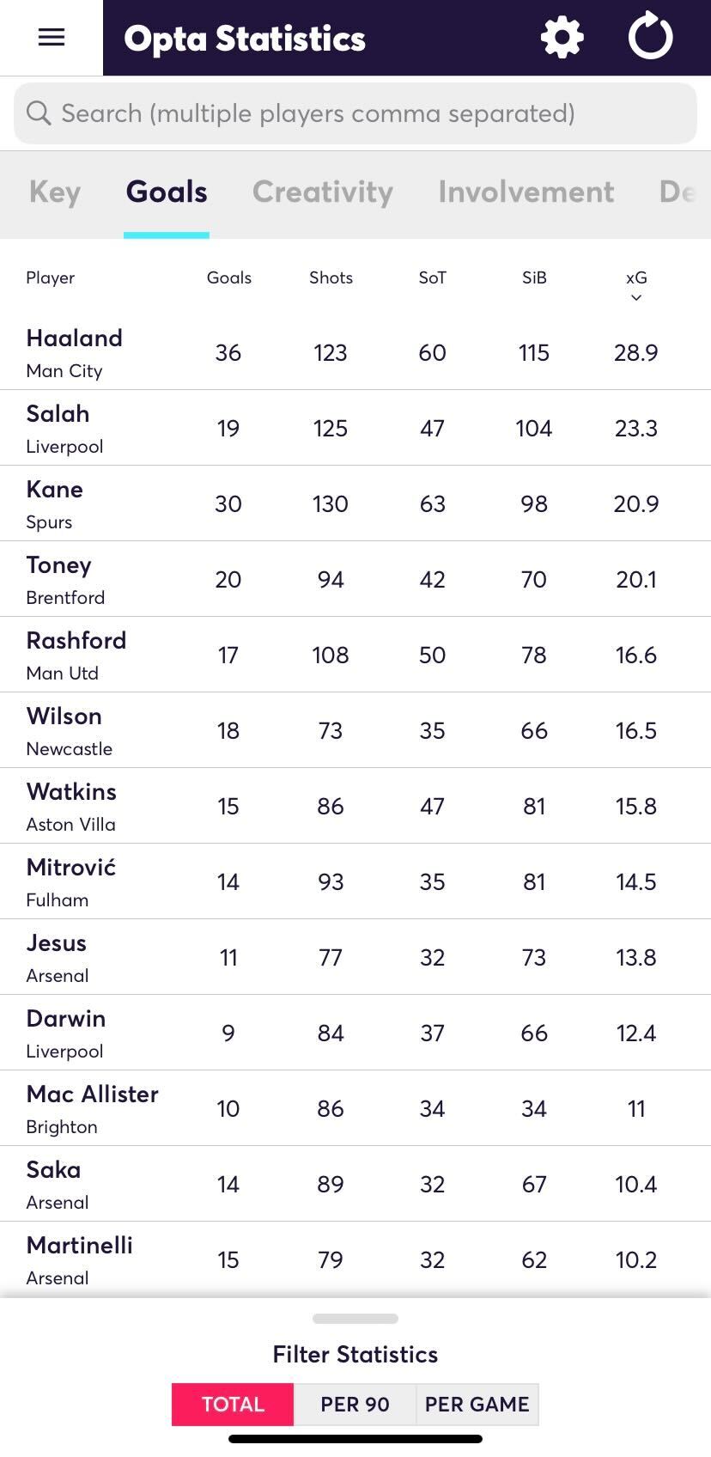Toggle xG column sort chevron

(636, 298)
